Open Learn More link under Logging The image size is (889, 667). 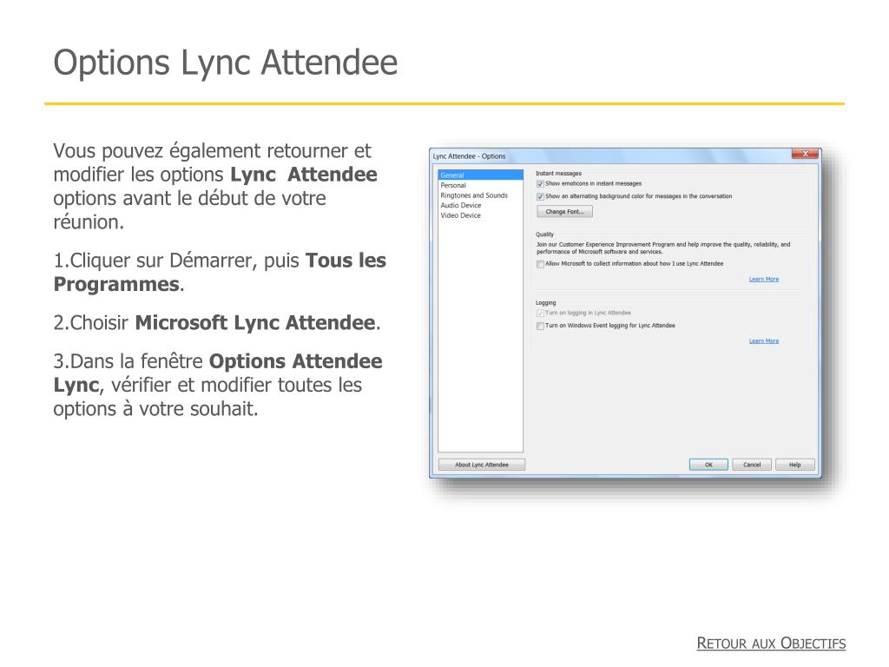[x=764, y=340]
